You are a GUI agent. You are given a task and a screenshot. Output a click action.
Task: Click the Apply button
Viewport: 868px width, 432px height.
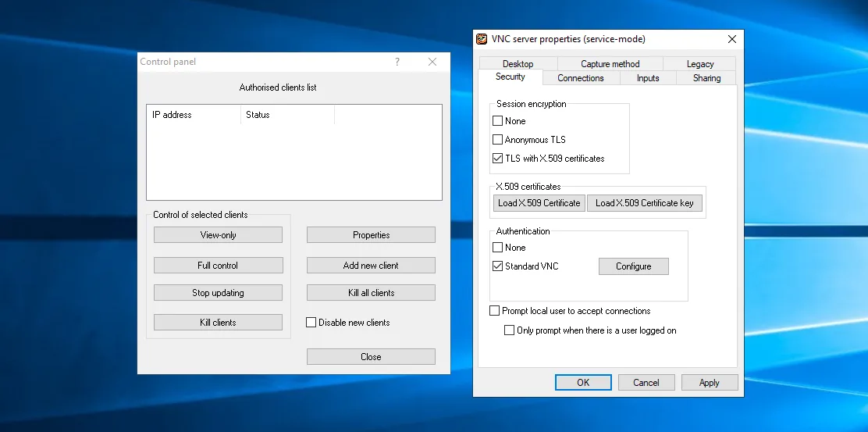coord(709,383)
